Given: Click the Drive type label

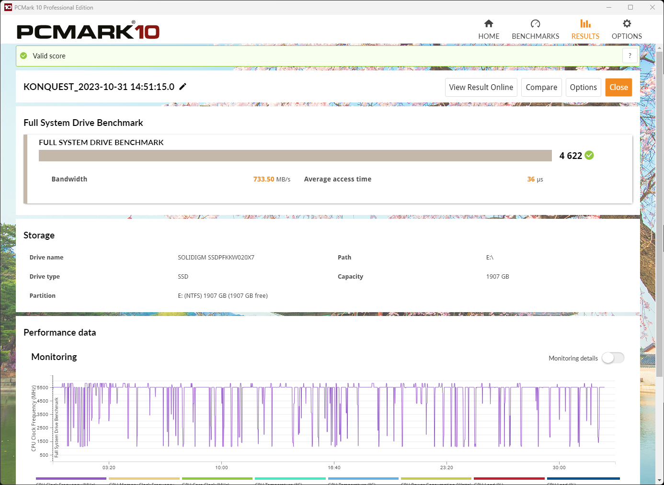Looking at the screenshot, I should 45,276.
